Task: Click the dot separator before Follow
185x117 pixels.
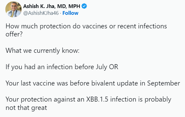Action: tap(61, 13)
